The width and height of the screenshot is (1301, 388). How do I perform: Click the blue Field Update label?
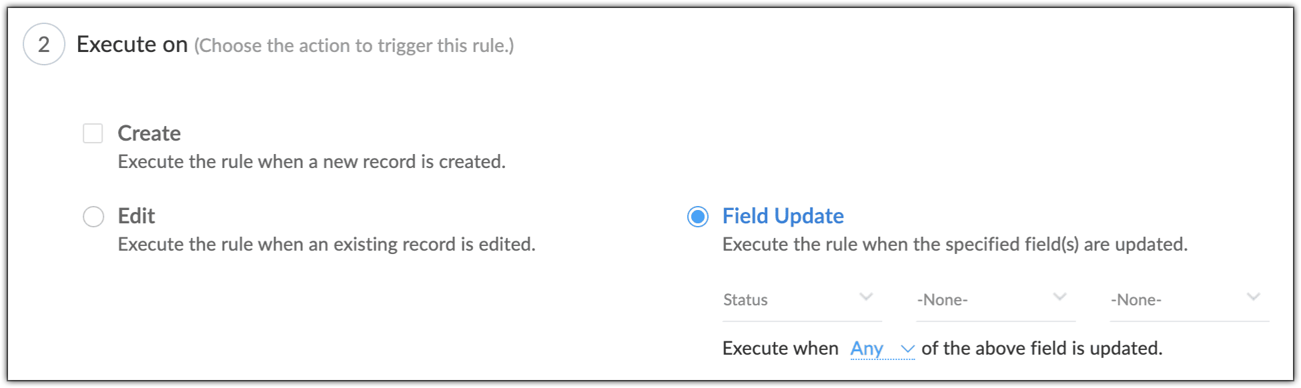[783, 216]
